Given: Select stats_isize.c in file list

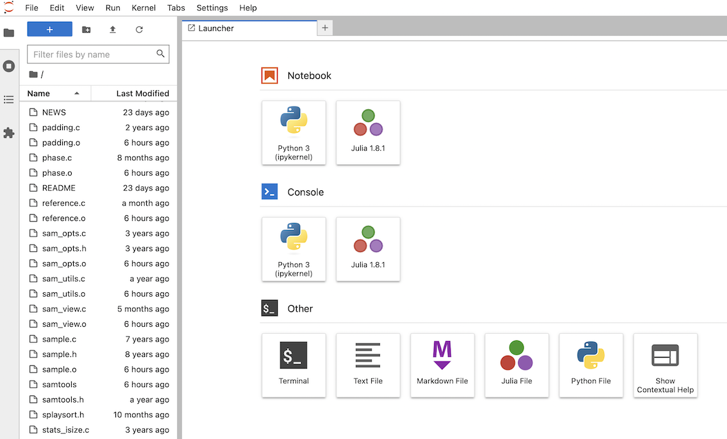Looking at the screenshot, I should click(x=98, y=430).
